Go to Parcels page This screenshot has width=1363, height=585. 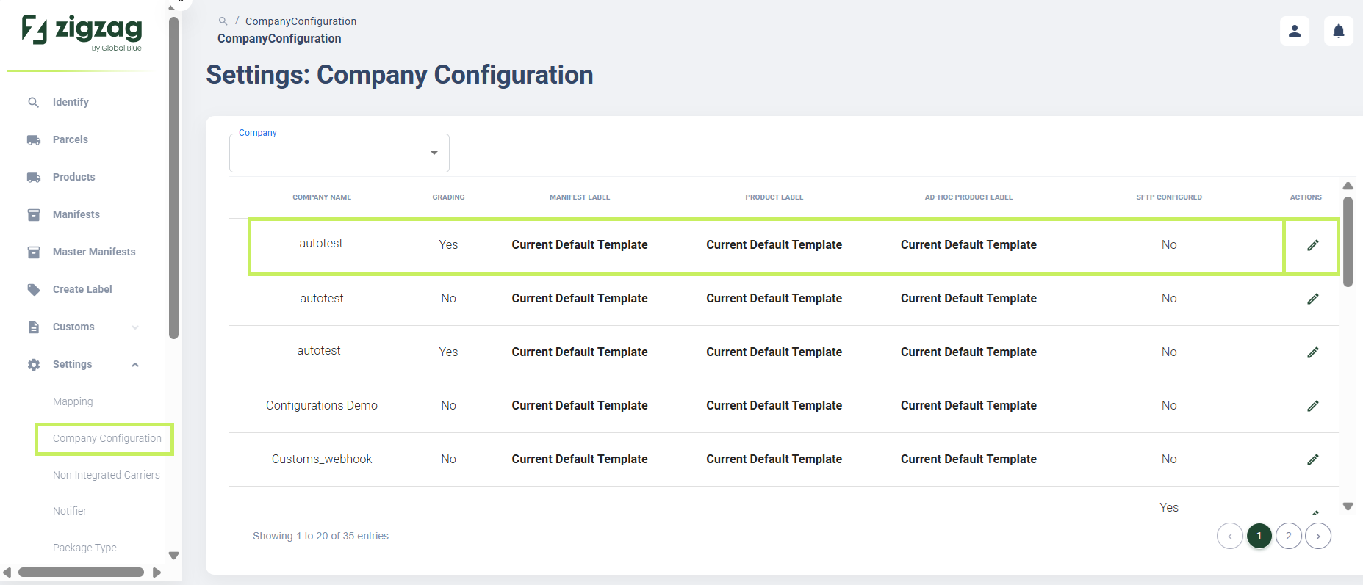(70, 139)
